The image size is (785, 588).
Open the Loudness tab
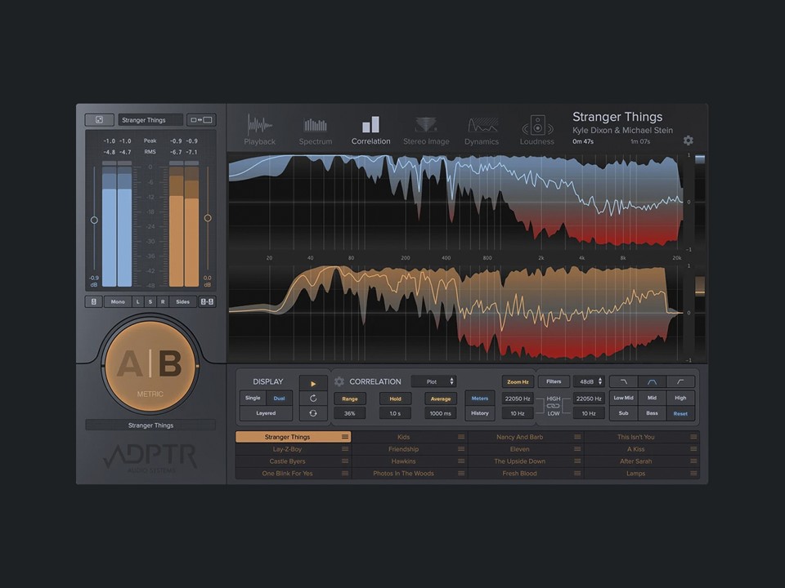pyautogui.click(x=536, y=131)
